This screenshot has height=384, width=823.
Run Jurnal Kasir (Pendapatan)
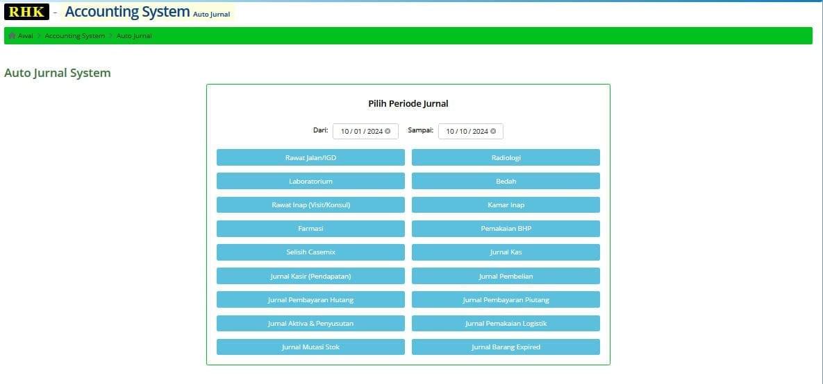[310, 276]
